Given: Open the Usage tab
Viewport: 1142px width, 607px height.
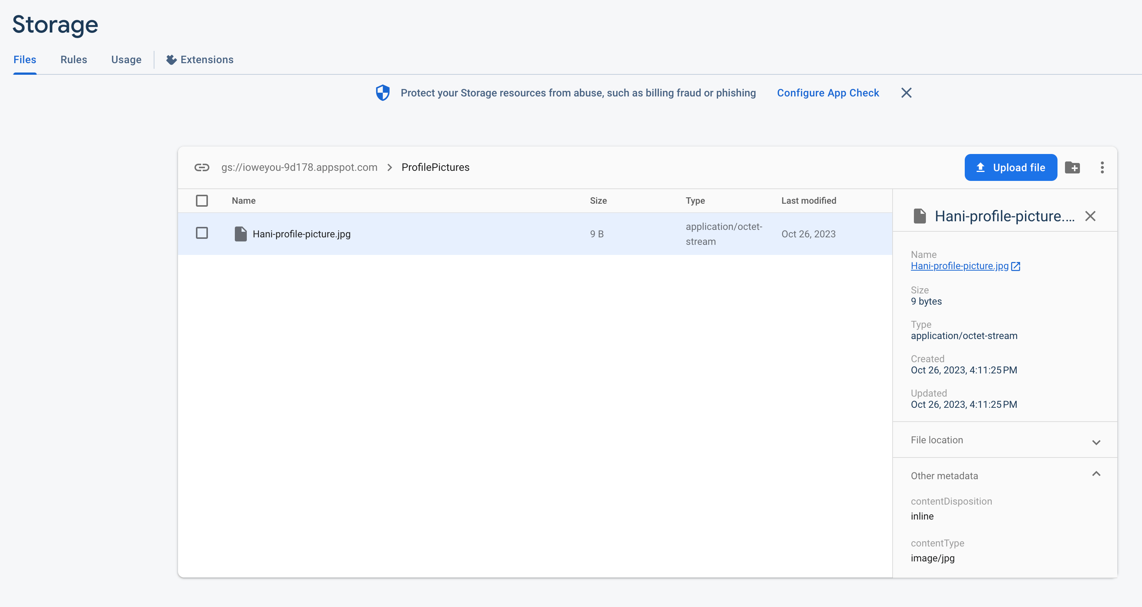Looking at the screenshot, I should click(x=126, y=59).
